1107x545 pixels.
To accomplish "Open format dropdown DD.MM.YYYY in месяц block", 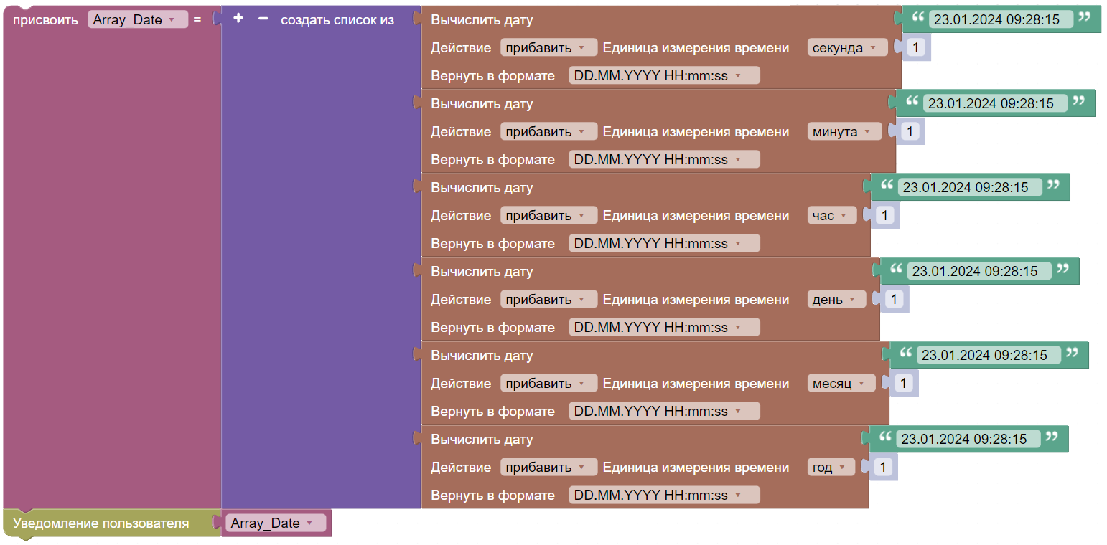I will 664,412.
